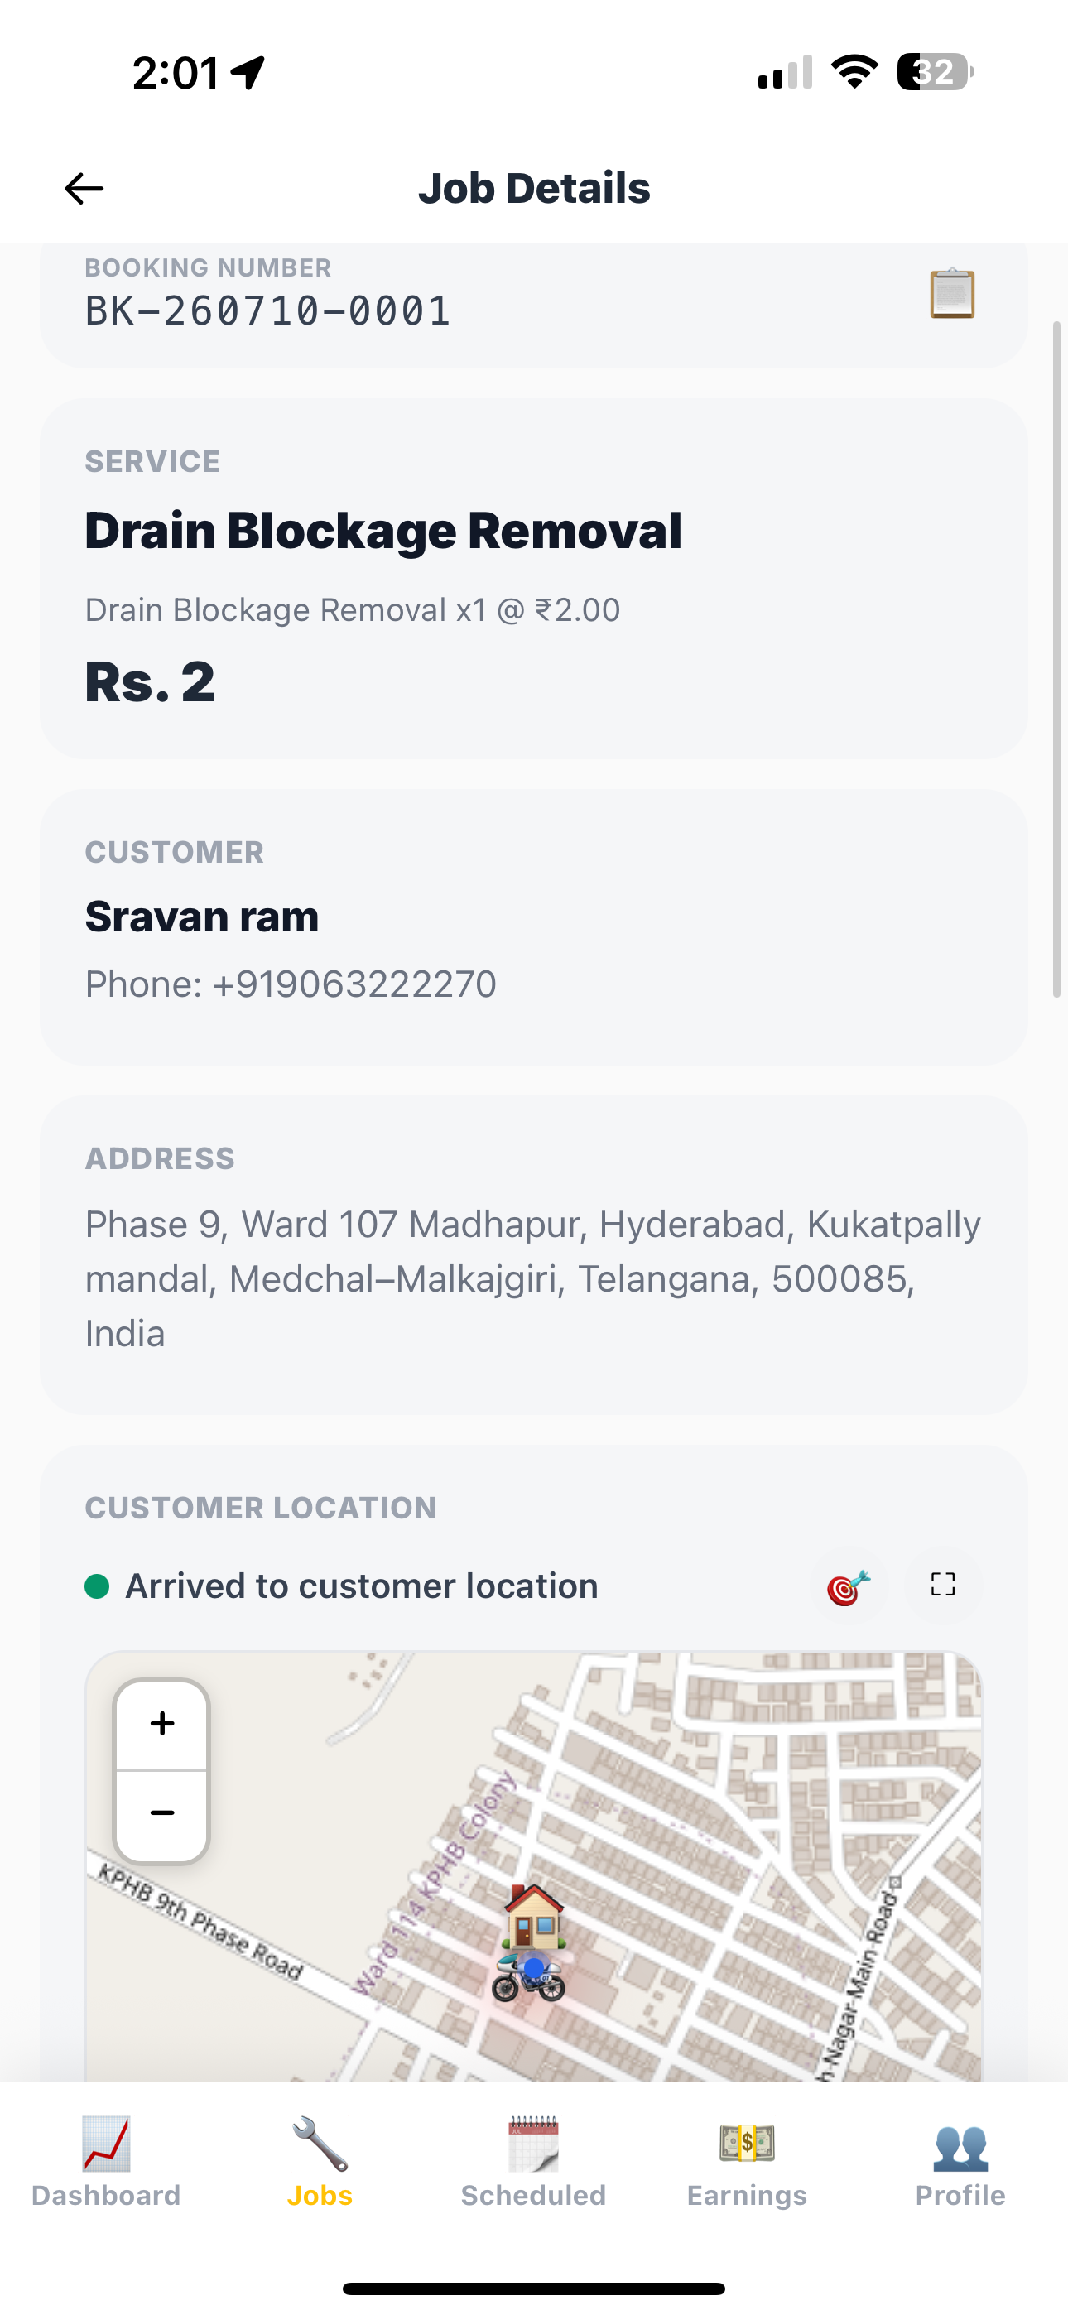
Task: Open the Scheduled tab
Action: 534,2162
